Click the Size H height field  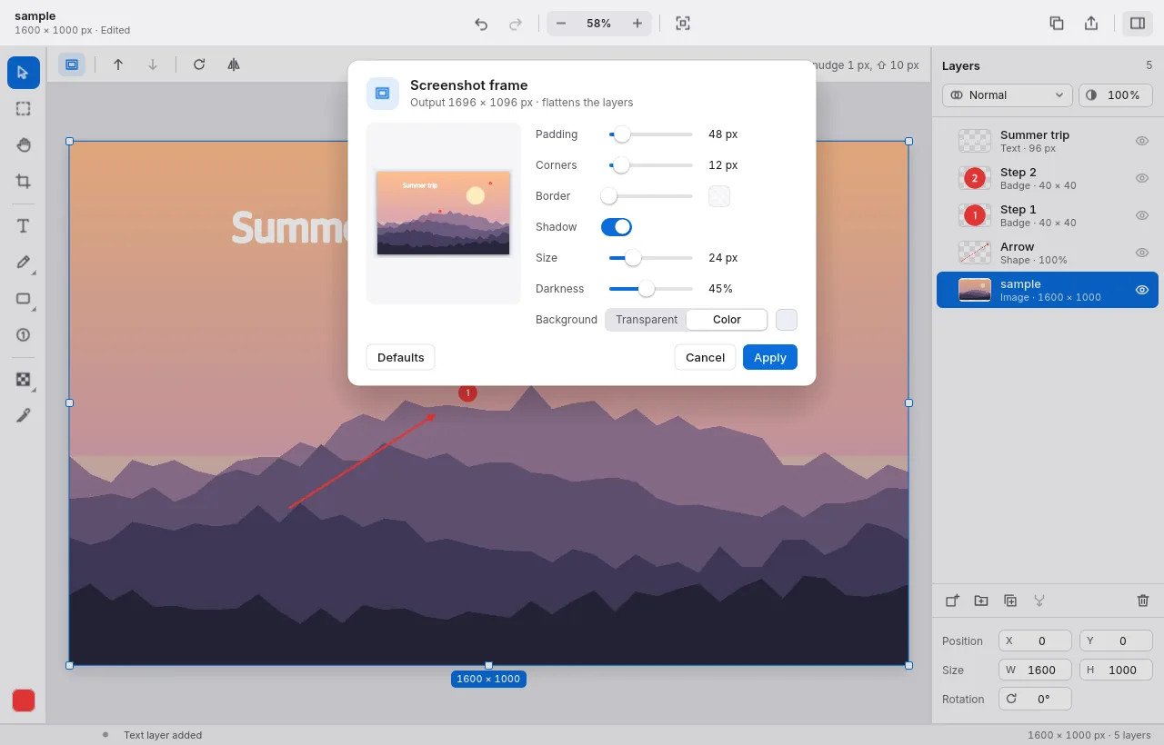(1116, 670)
